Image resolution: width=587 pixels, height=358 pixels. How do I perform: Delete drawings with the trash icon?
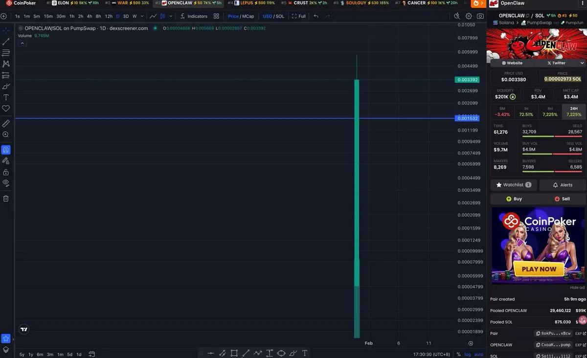pos(6,198)
